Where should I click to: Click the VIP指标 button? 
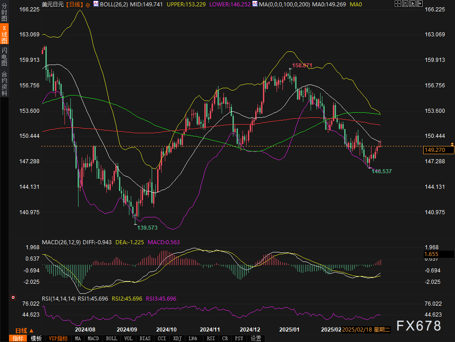click(58, 338)
